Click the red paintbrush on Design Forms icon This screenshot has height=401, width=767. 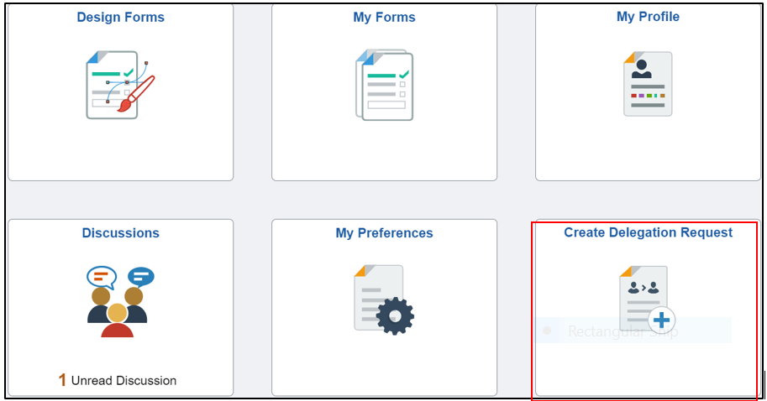pos(139,91)
